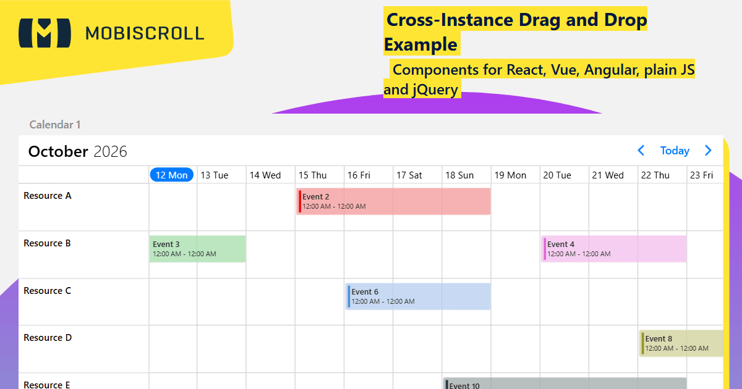Select the 14 Wed day header

click(265, 175)
